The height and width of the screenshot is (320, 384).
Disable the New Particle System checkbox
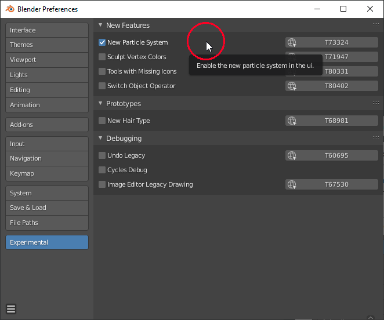[x=102, y=42]
